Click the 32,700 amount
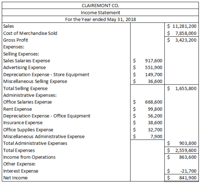 [x=155, y=130]
